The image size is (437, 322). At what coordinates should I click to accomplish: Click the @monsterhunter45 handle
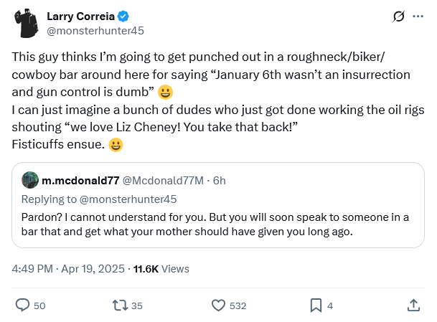click(89, 32)
